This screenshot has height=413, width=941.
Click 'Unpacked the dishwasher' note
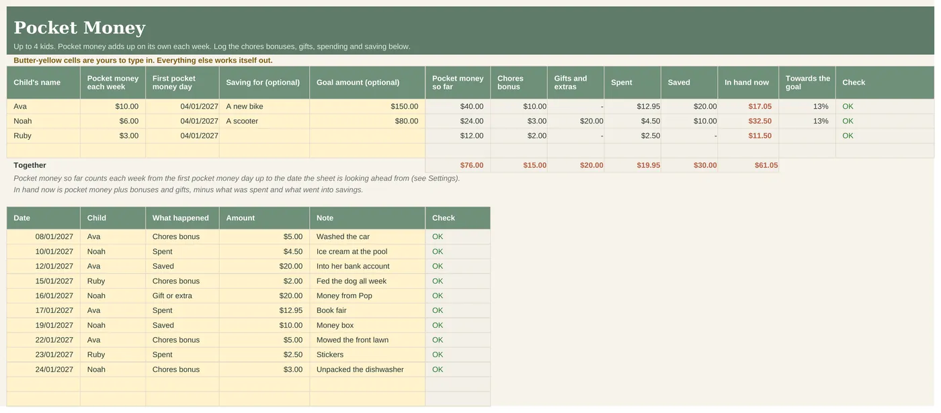[x=367, y=369]
